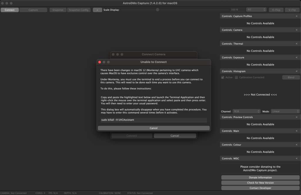Click the Unable to Connect title bar
This screenshot has height=195, width=301.
coord(153,62)
